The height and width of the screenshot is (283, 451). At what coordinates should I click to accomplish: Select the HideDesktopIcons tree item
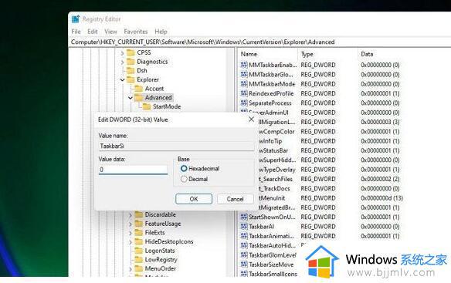(x=169, y=241)
